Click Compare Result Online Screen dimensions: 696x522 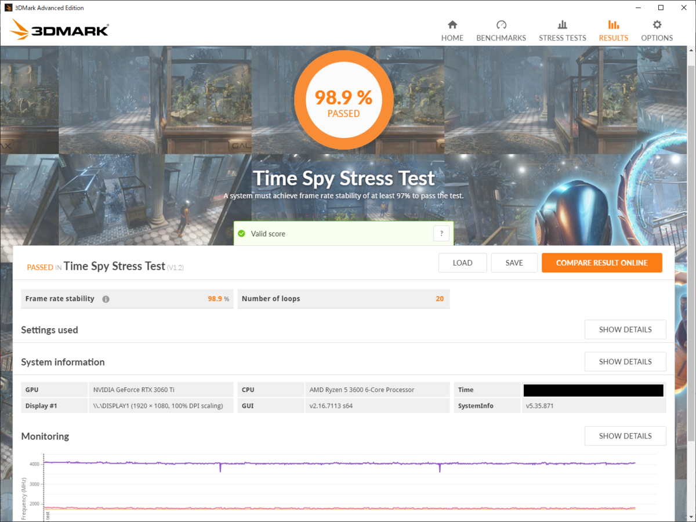[x=602, y=263]
